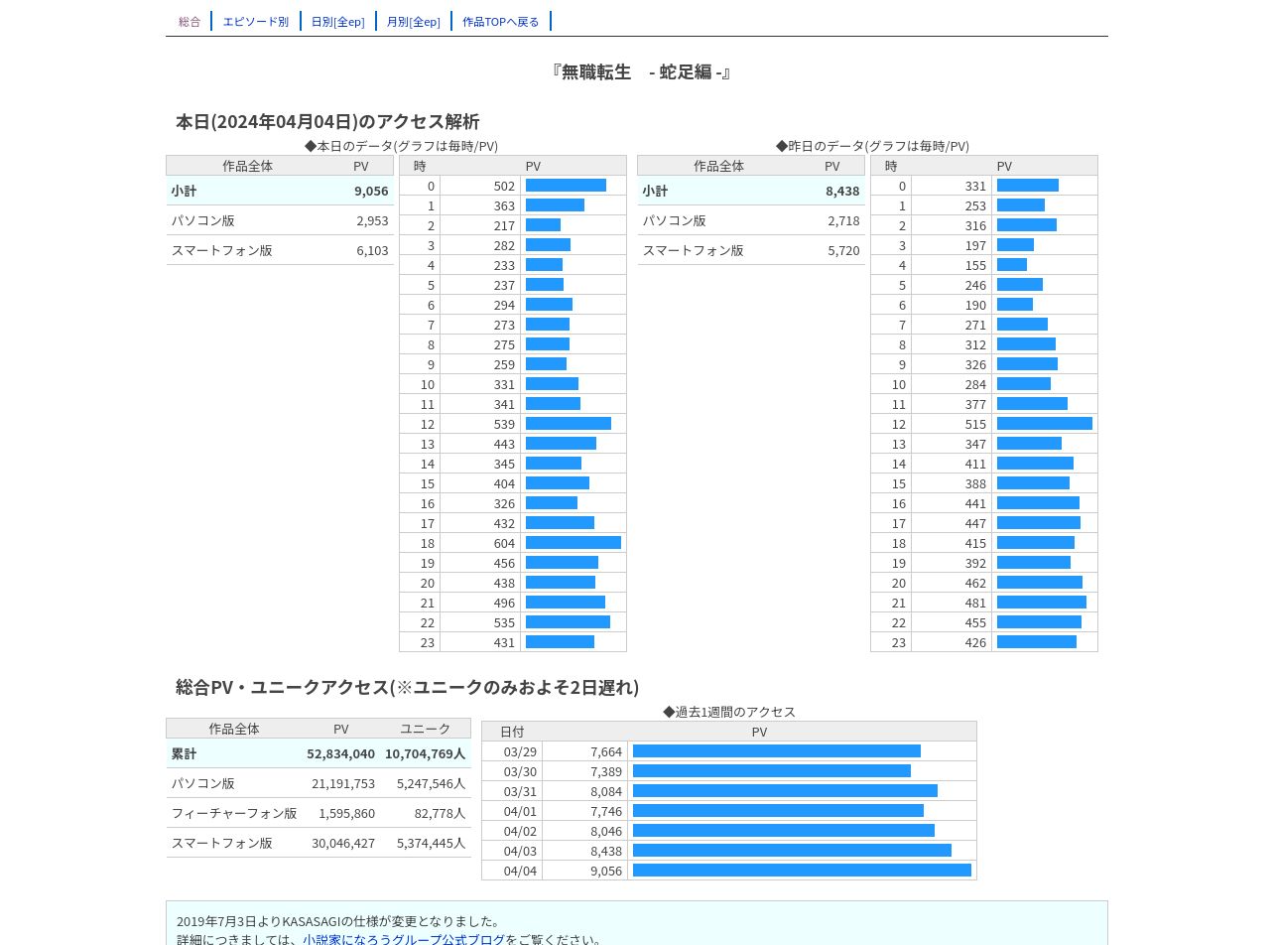Click the blue bar for today's hour 18

[573, 543]
